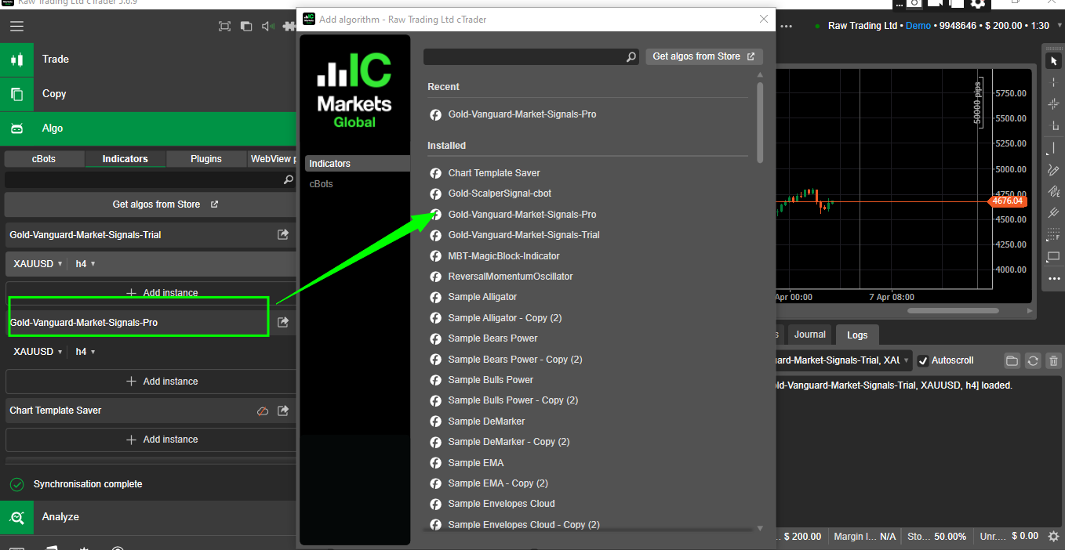Screen dimensions: 1065x550
Task: Open more chart tools via the ellipsis icon
Action: coord(1053,278)
